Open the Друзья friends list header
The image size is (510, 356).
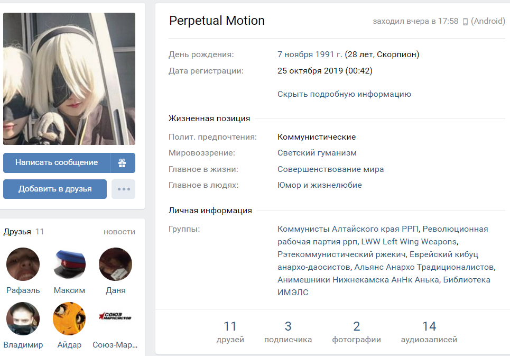coord(17,232)
